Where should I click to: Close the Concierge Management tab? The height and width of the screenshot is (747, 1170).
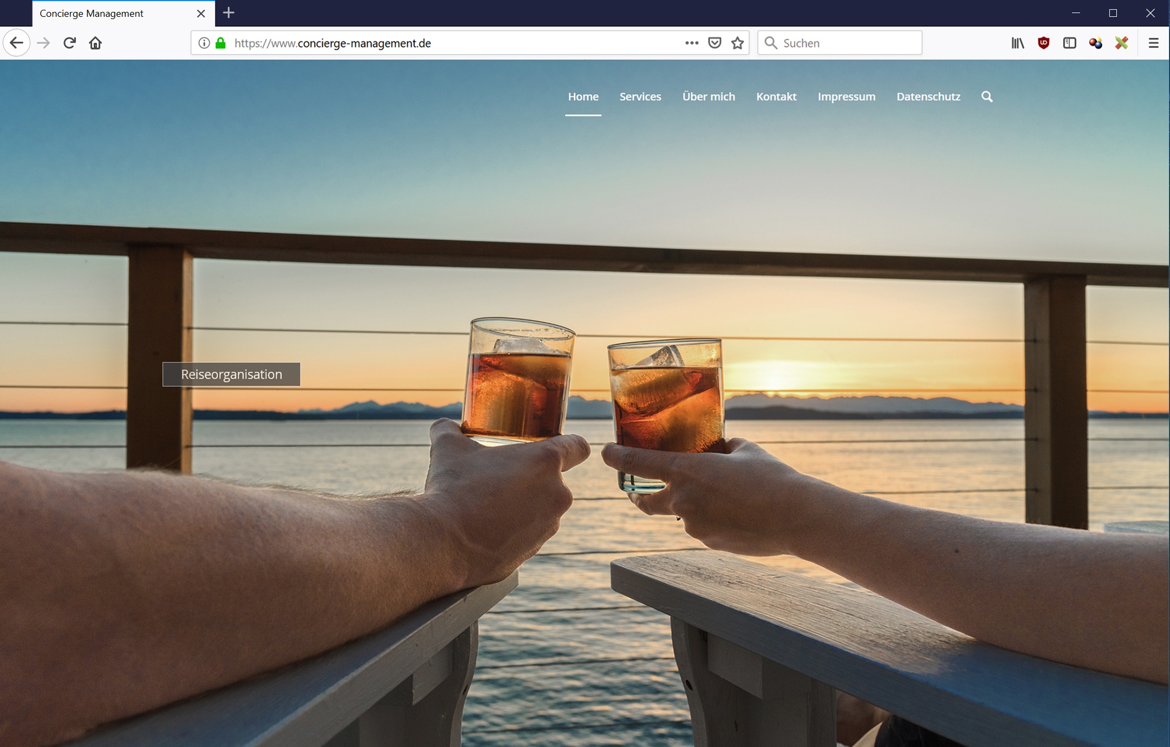point(201,14)
